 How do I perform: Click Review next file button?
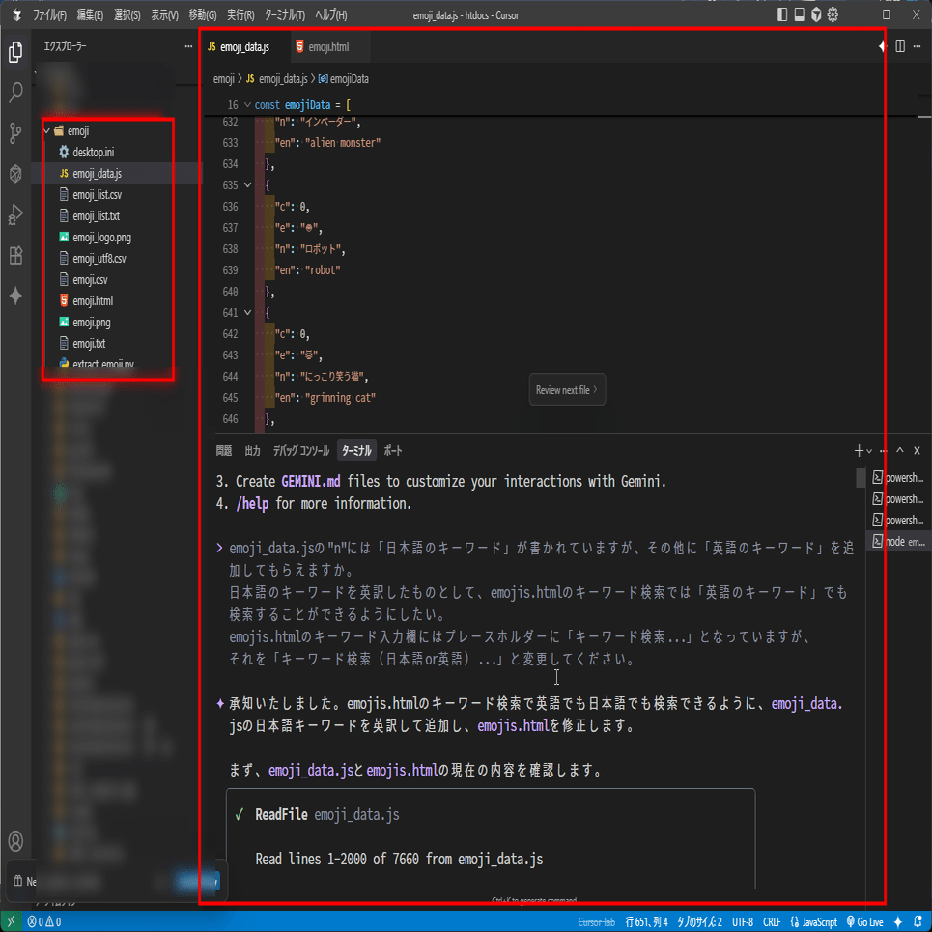567,390
